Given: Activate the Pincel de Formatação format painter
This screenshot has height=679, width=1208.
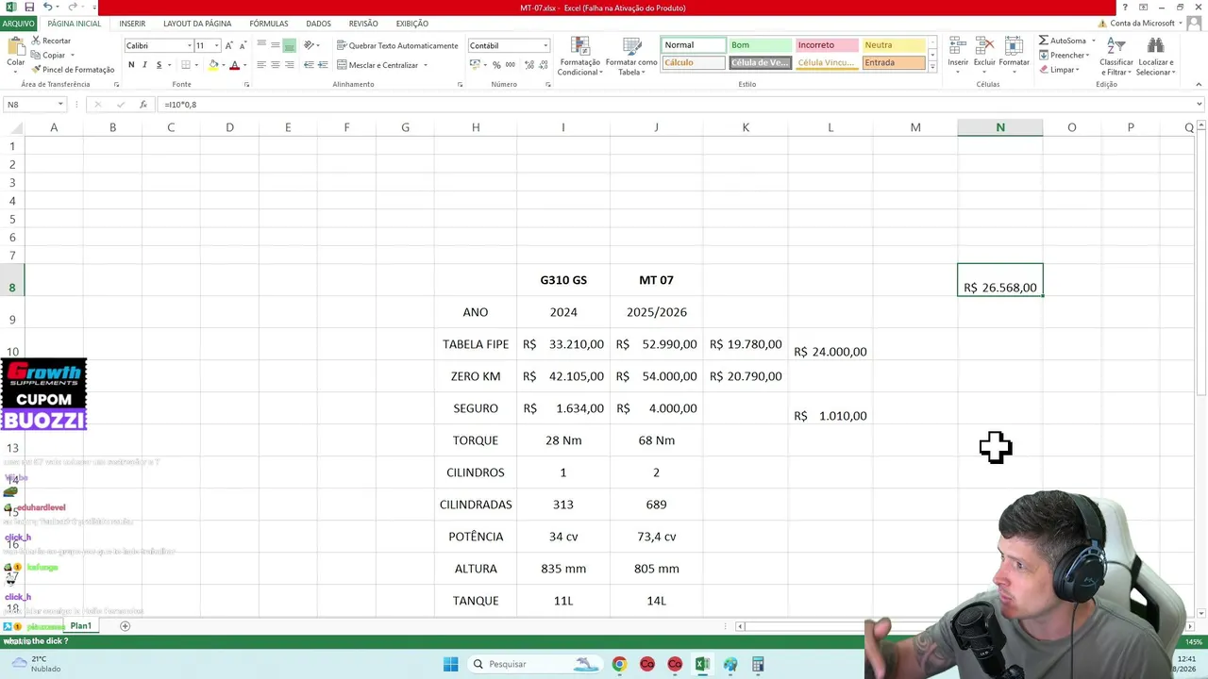Looking at the screenshot, I should [73, 69].
